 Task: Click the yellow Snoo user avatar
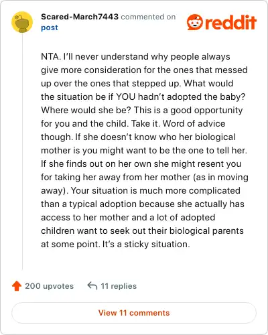[x=22, y=22]
